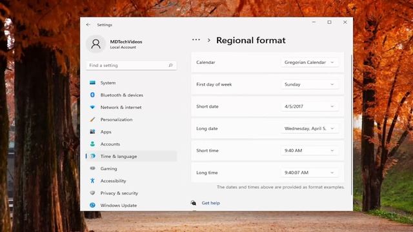This screenshot has width=413, height=232.
Task: Click the Bluetooth & devices icon
Action: click(92, 95)
